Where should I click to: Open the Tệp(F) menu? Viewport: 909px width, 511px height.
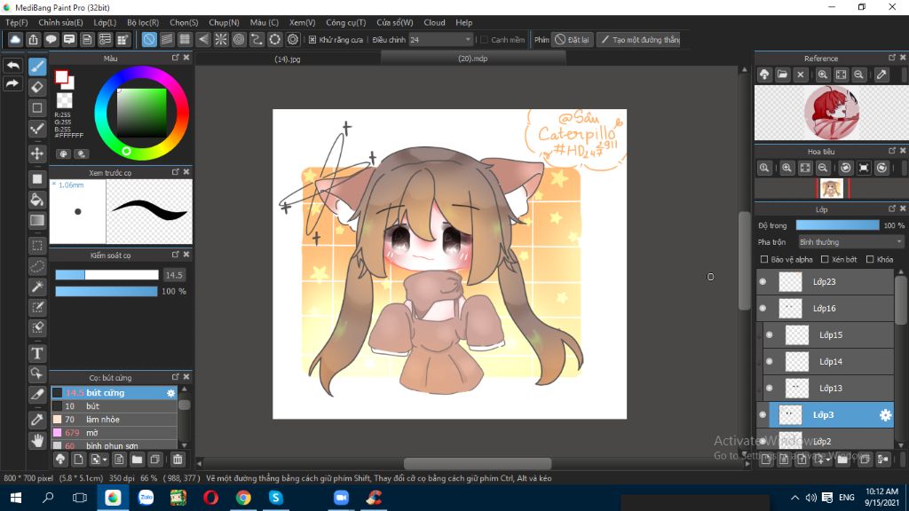17,22
